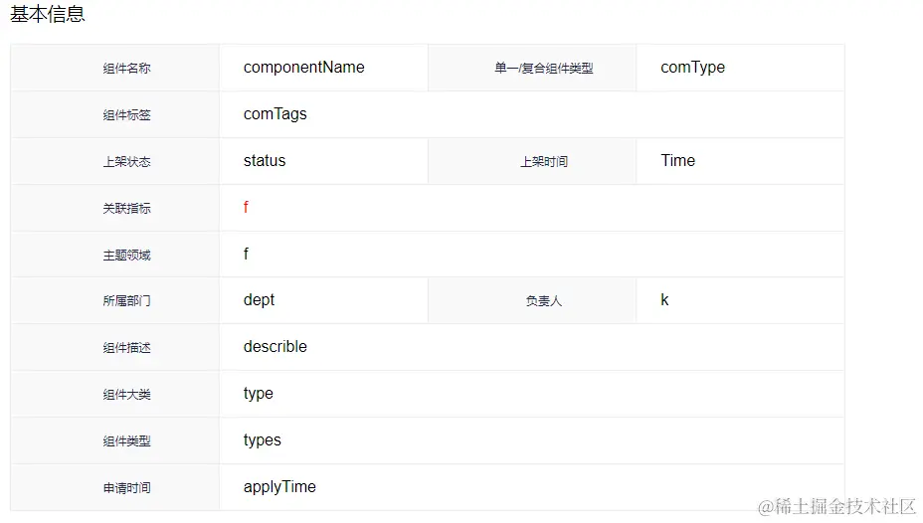Select the 单一/复合组件类型 label
Viewport: 923px width, 523px height.
[x=543, y=69]
